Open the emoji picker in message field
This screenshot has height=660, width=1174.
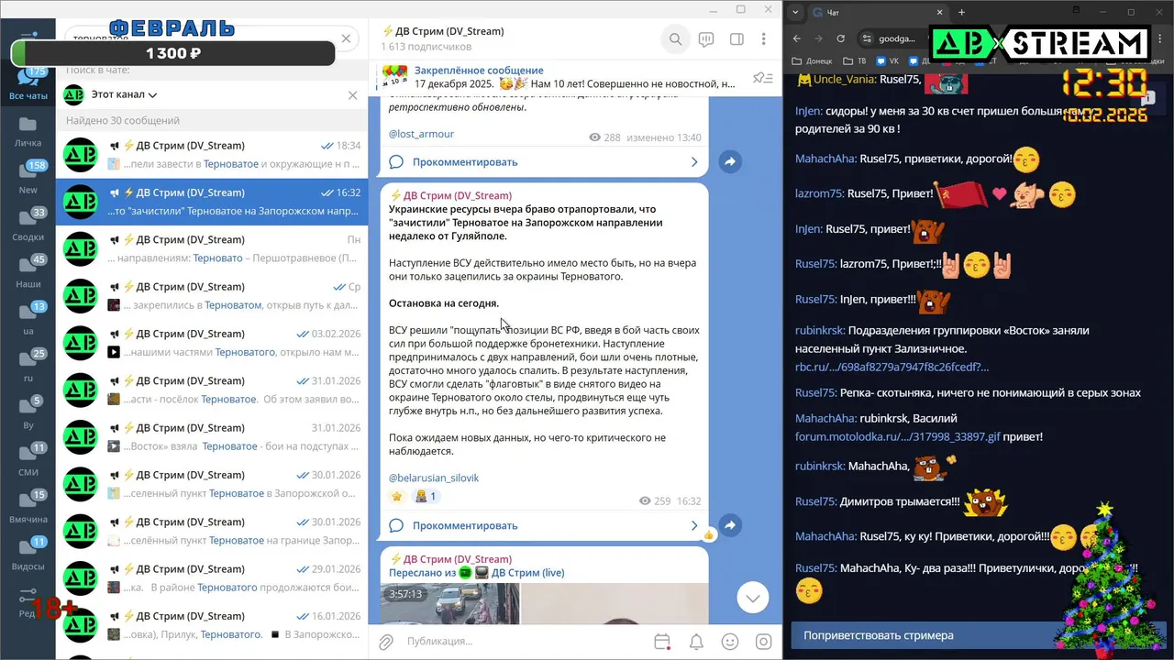[x=730, y=642]
